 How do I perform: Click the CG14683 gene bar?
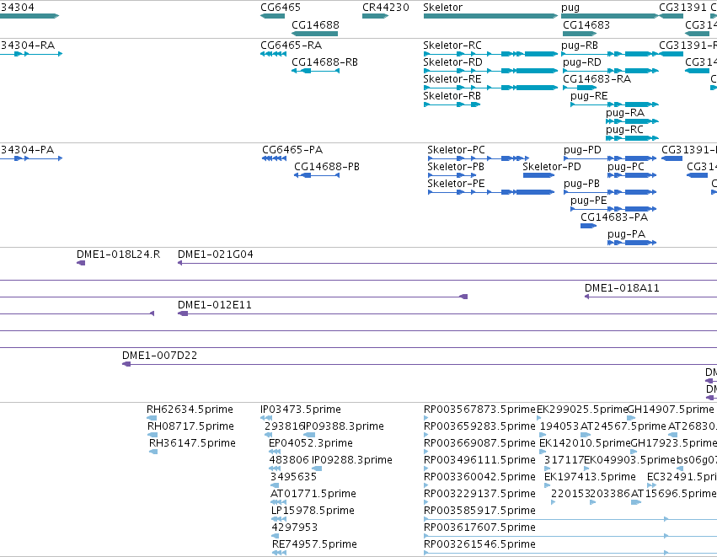point(580,34)
